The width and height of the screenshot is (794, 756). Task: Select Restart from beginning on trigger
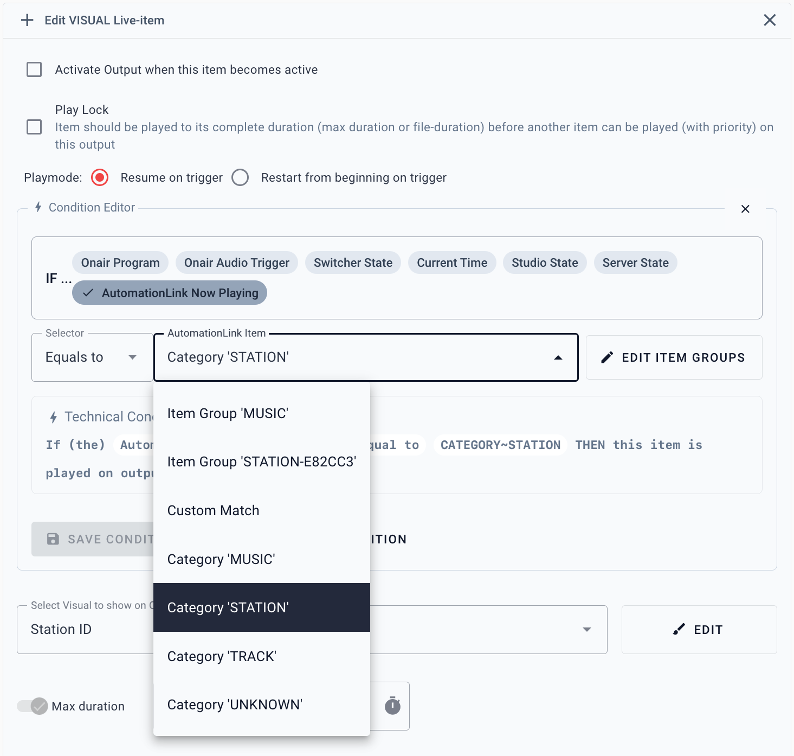(x=240, y=177)
